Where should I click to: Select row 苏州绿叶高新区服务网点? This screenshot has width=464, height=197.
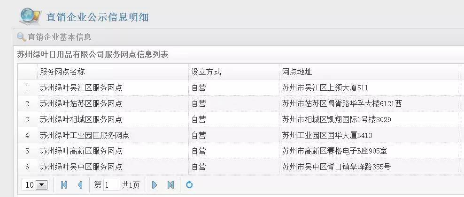click(x=81, y=151)
